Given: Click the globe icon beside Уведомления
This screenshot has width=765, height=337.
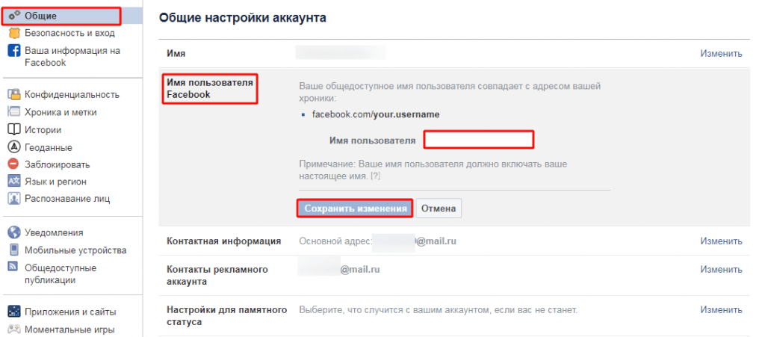Looking at the screenshot, I should [x=13, y=232].
